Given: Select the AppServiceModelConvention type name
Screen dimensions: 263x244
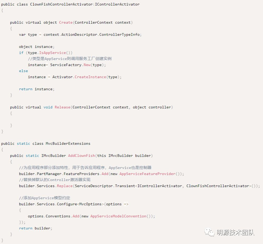Looking at the screenshot, I should tap(118, 216).
